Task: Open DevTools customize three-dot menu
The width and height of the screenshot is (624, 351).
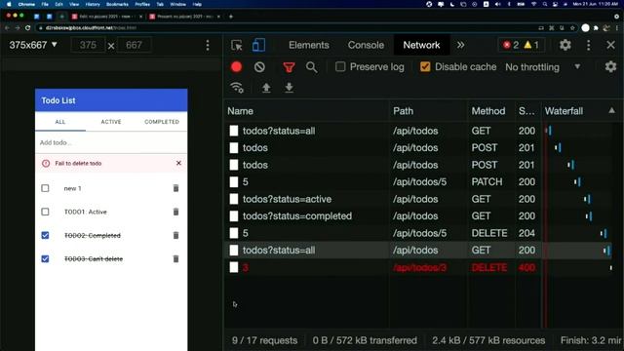Action: click(x=589, y=45)
